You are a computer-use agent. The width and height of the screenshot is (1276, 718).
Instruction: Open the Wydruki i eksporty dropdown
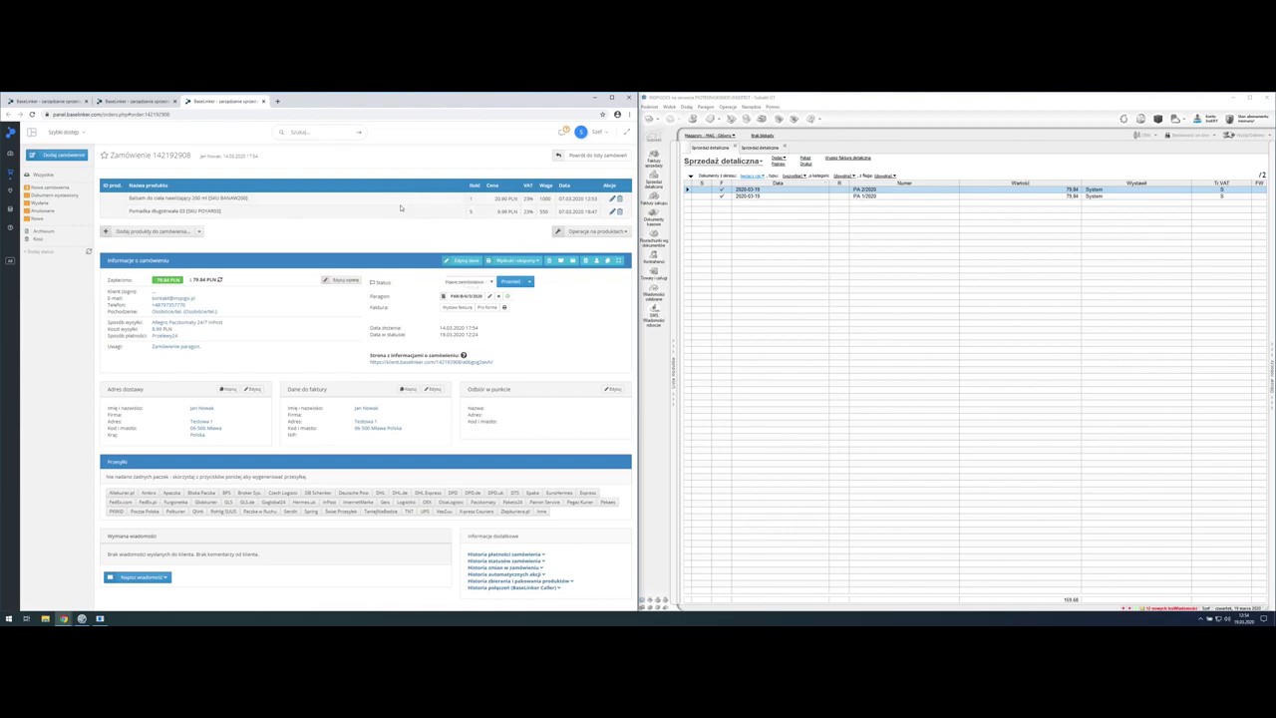[x=512, y=260]
